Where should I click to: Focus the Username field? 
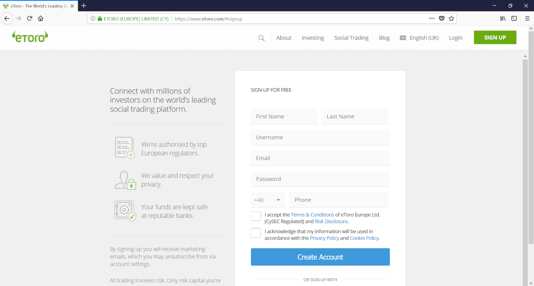[x=320, y=137]
